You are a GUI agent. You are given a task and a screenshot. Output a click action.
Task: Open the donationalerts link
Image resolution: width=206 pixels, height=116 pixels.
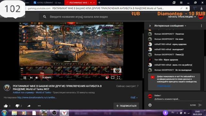pos(37,97)
